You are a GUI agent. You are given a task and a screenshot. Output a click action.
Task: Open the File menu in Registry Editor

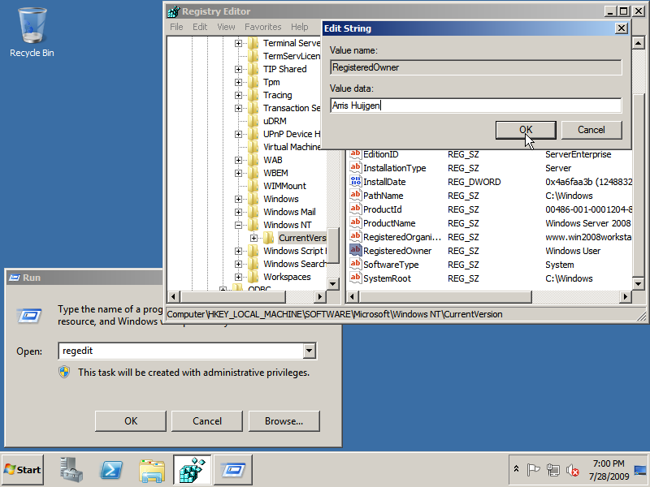176,27
